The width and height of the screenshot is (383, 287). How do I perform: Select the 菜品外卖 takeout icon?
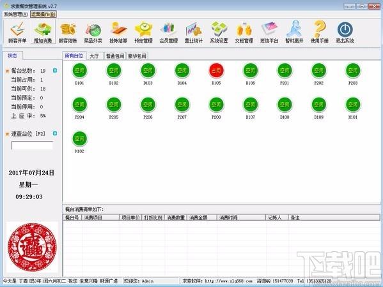click(x=93, y=32)
